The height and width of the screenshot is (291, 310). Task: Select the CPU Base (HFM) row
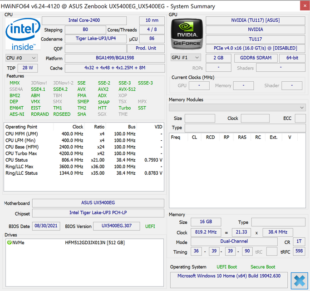coord(84,147)
